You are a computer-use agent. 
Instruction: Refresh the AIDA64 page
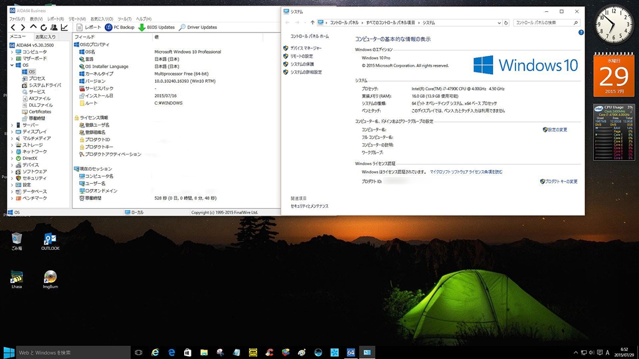point(44,27)
